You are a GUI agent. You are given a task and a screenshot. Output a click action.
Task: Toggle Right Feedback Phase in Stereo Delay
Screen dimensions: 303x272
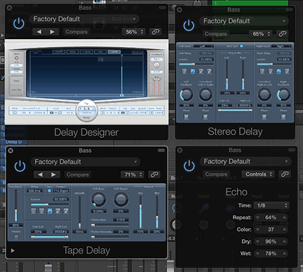click(x=283, y=116)
